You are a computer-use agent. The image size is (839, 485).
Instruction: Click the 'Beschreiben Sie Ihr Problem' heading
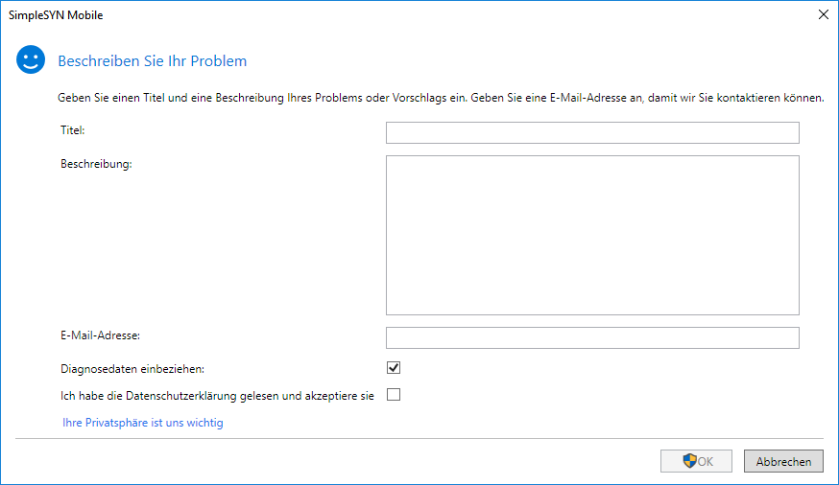pos(153,61)
